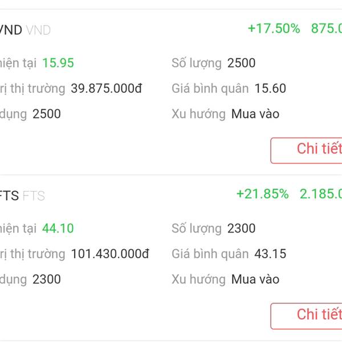Open Chi tiết button for FTS stock

pos(306,316)
